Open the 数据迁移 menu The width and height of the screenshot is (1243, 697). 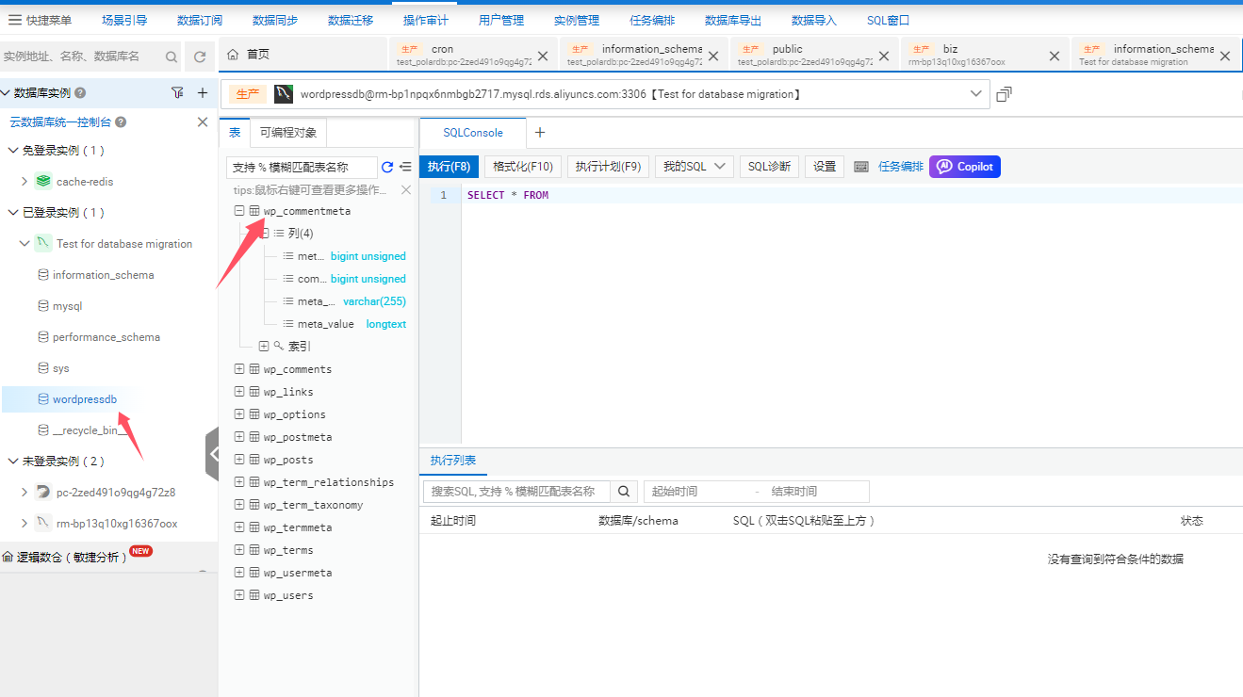tap(351, 20)
